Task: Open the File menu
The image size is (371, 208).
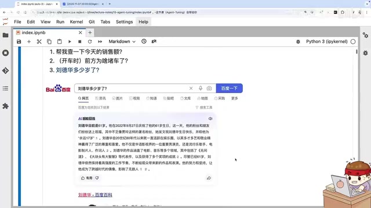Action: click(17, 22)
